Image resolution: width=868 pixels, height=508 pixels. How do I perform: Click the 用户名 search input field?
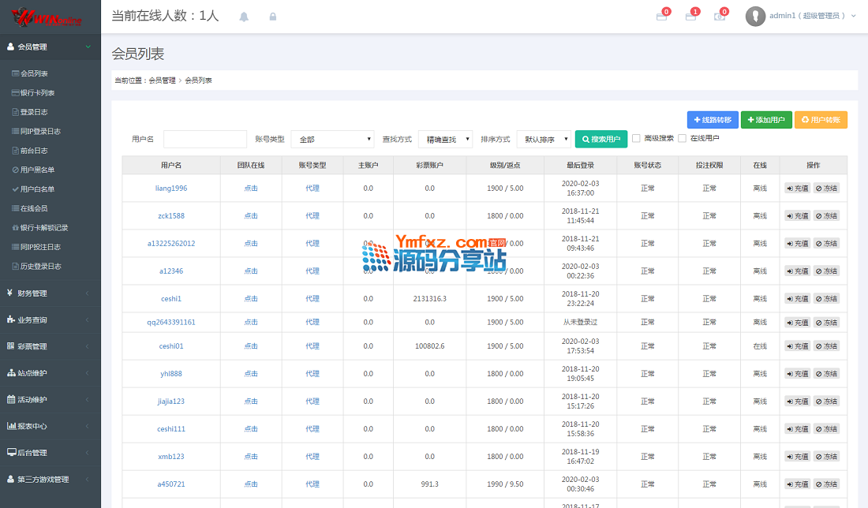pyautogui.click(x=204, y=140)
